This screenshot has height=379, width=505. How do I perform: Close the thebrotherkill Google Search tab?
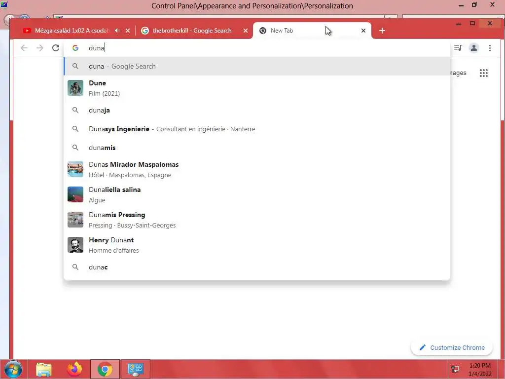(246, 31)
